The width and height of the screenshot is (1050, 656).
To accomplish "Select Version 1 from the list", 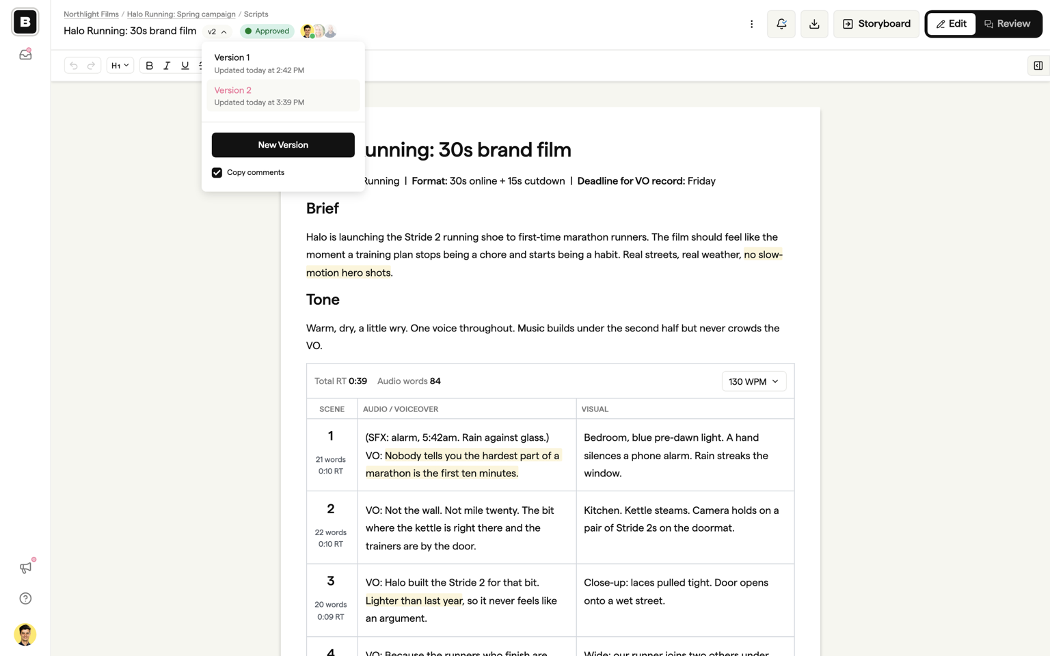I will pos(283,64).
